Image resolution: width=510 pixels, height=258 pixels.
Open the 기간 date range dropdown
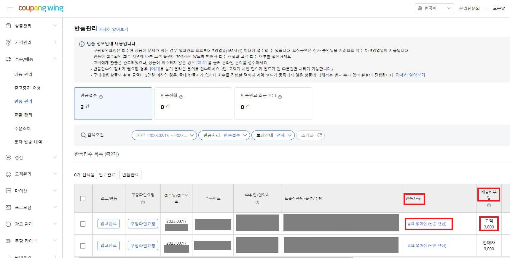[164, 135]
